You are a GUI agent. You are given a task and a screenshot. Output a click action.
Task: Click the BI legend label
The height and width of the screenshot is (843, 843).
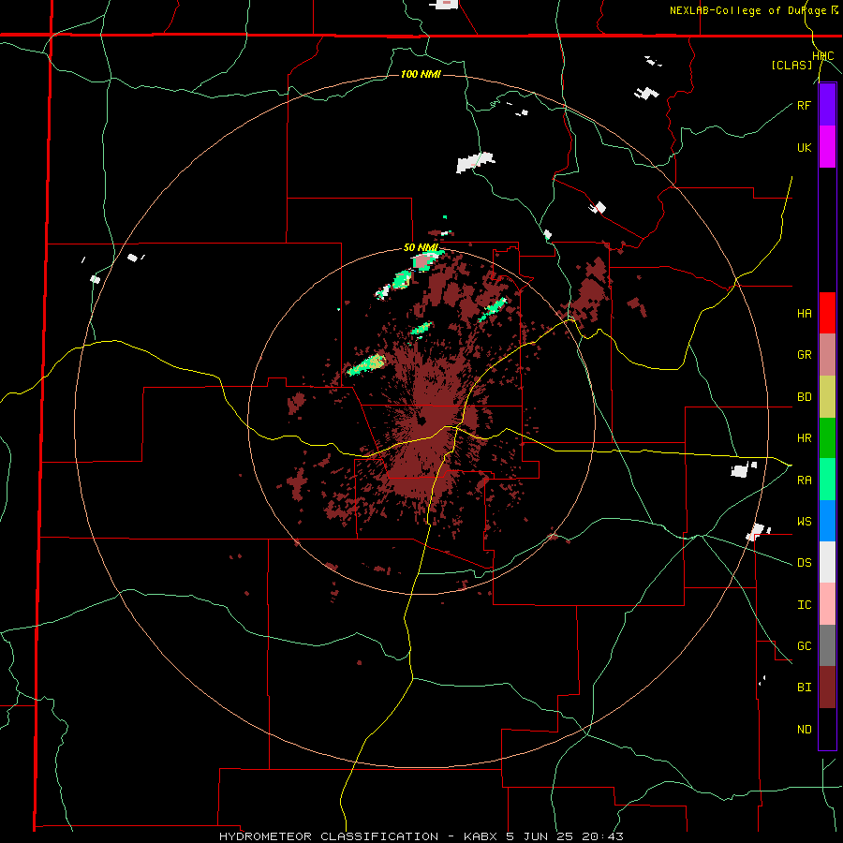[804, 688]
